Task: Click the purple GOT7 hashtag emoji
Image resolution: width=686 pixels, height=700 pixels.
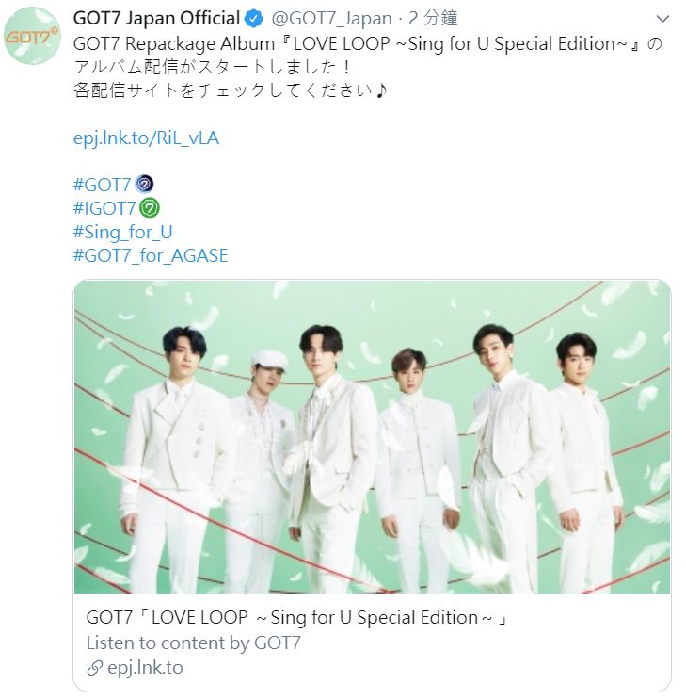Action: pos(144,185)
